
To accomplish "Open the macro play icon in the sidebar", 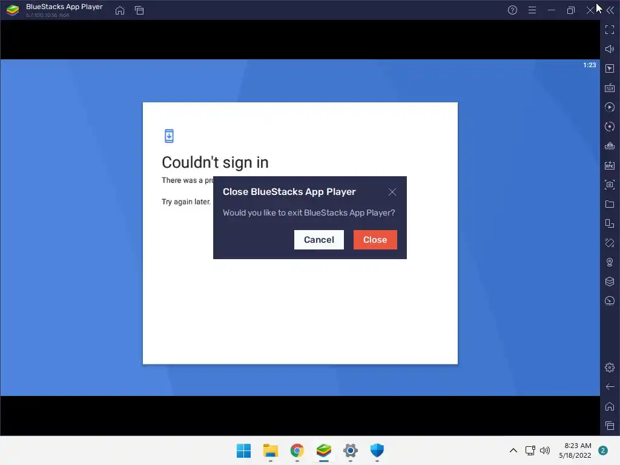I will 610,107.
